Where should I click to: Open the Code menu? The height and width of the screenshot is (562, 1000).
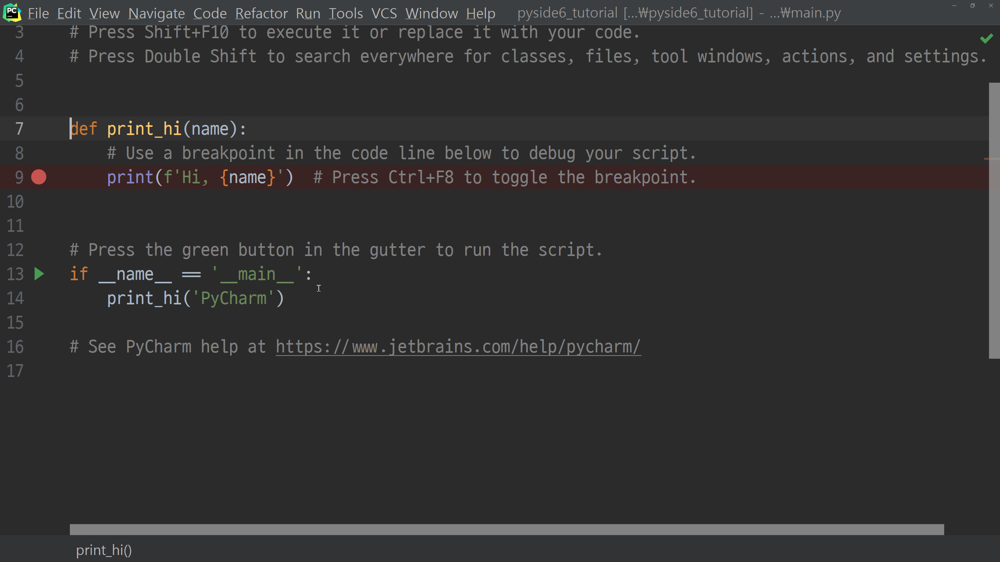[x=210, y=14]
